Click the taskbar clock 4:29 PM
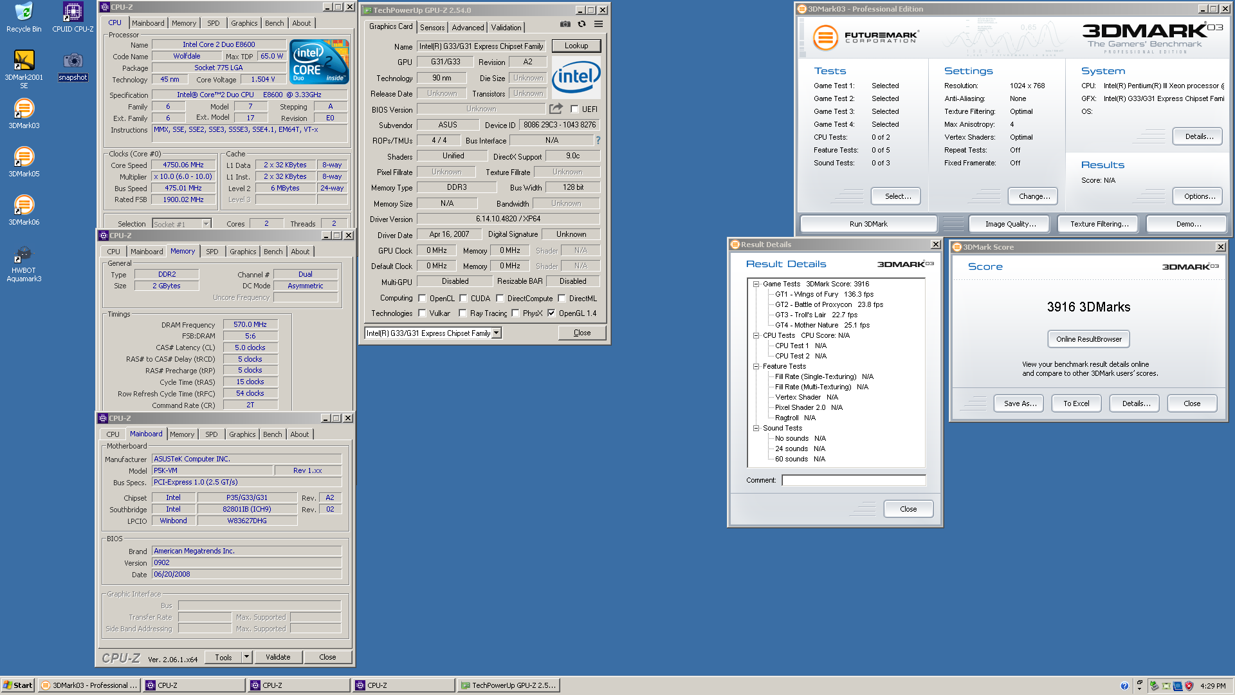The width and height of the screenshot is (1235, 695). (x=1213, y=686)
